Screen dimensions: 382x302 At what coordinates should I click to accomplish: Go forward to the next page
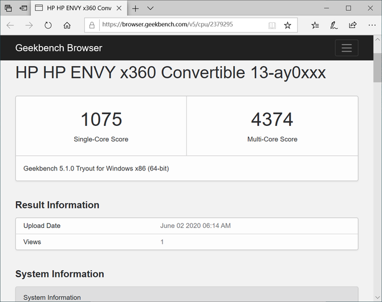[29, 25]
